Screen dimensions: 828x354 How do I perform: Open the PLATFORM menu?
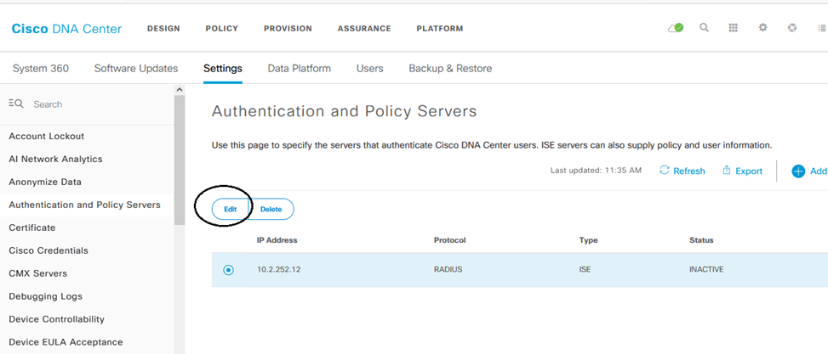pyautogui.click(x=440, y=29)
